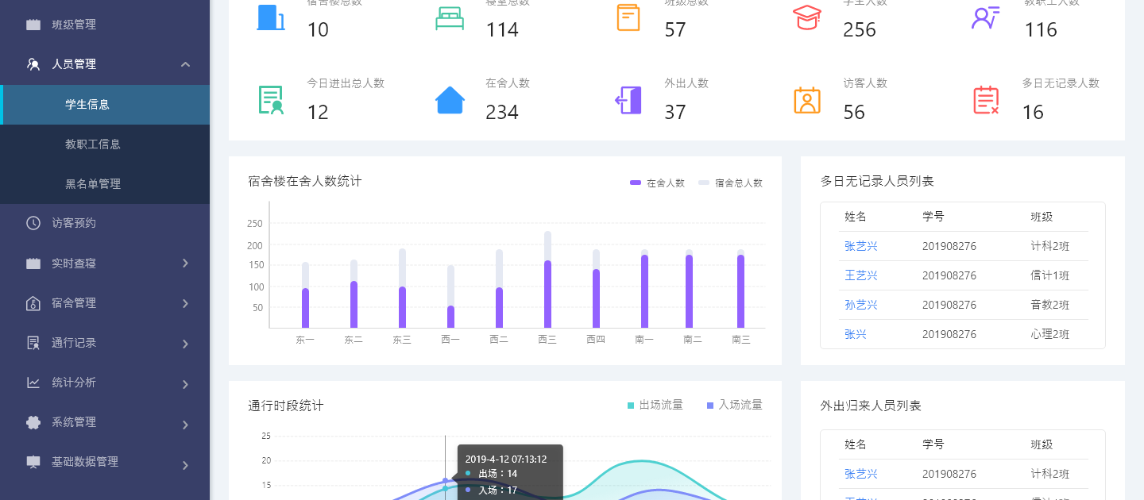
Task: Click the purple staff icon beside 116
Action: (986, 17)
